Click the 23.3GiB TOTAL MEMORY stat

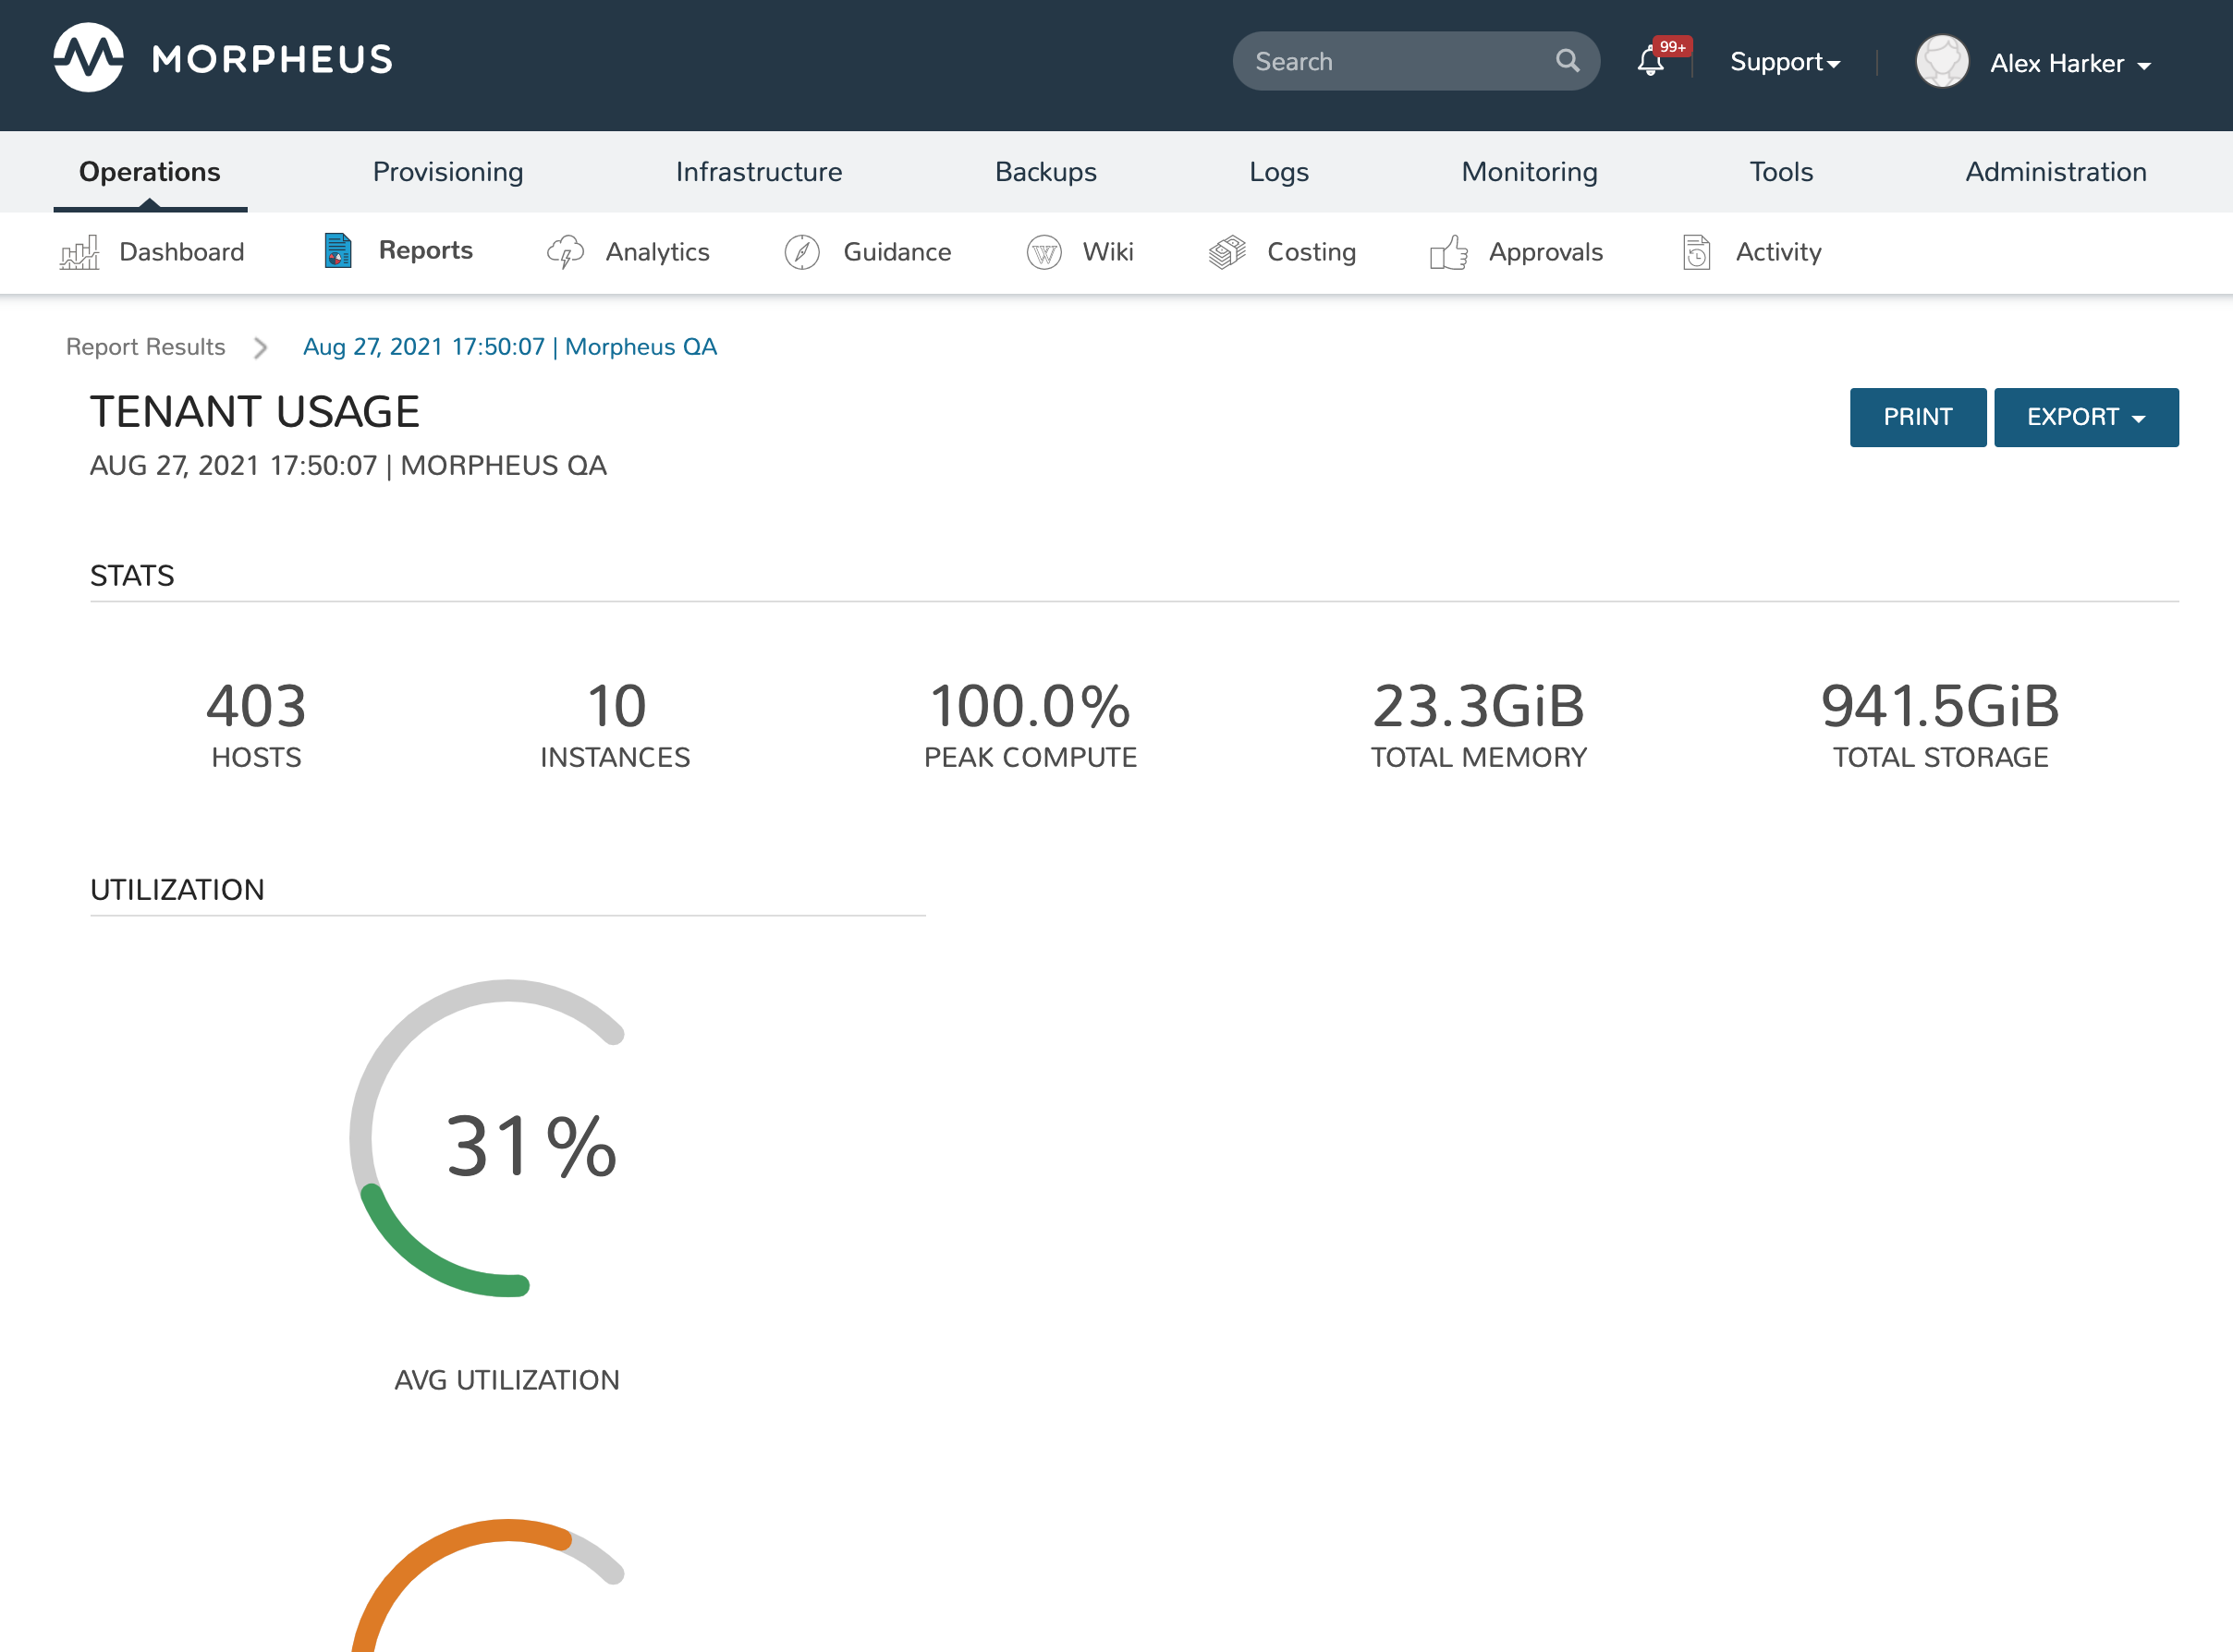click(1479, 724)
